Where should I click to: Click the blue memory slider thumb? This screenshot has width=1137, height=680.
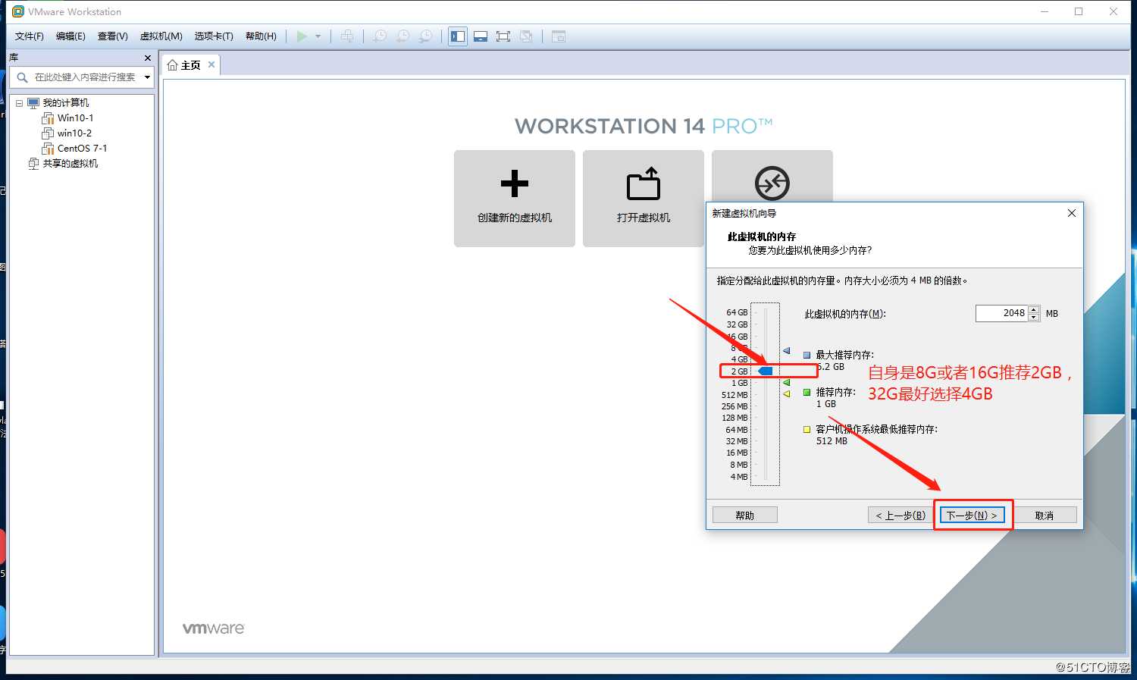(766, 371)
